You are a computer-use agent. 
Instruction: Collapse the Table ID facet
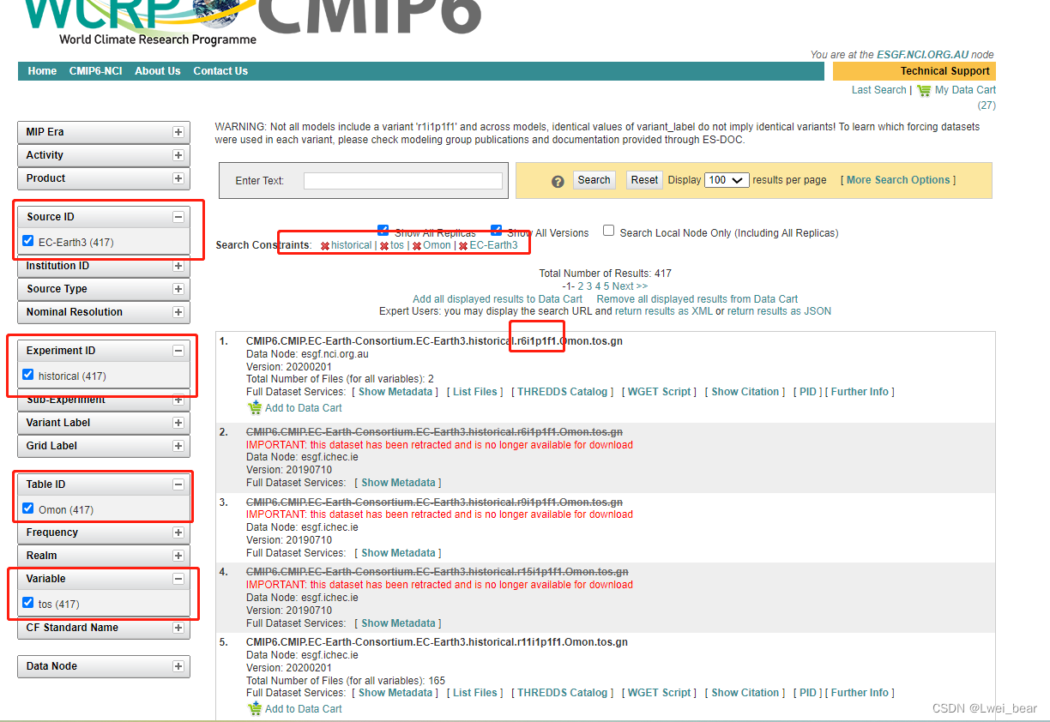(x=178, y=484)
